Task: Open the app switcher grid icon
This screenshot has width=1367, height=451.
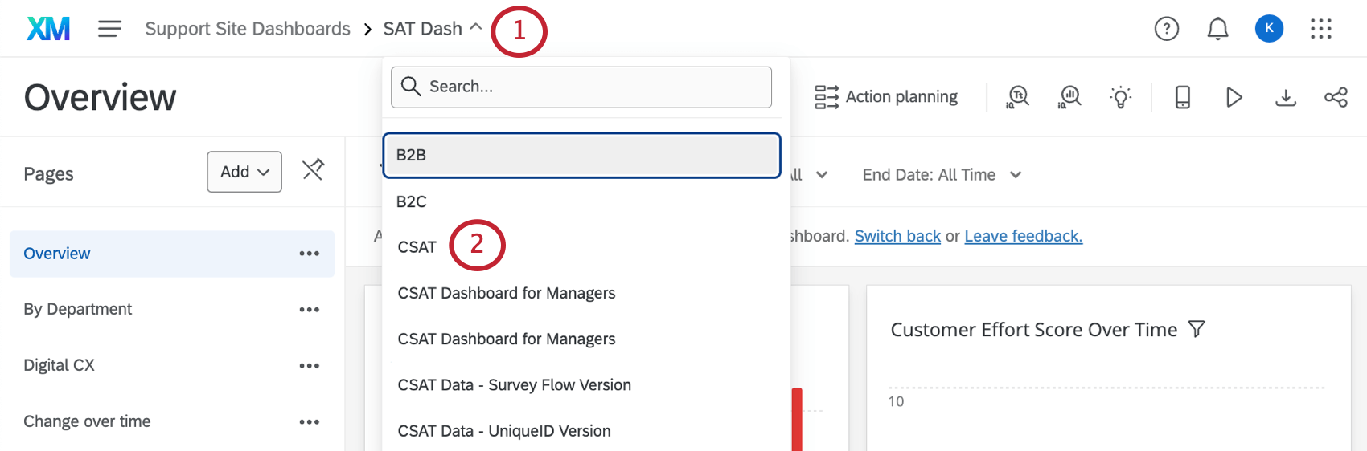Action: click(x=1320, y=29)
